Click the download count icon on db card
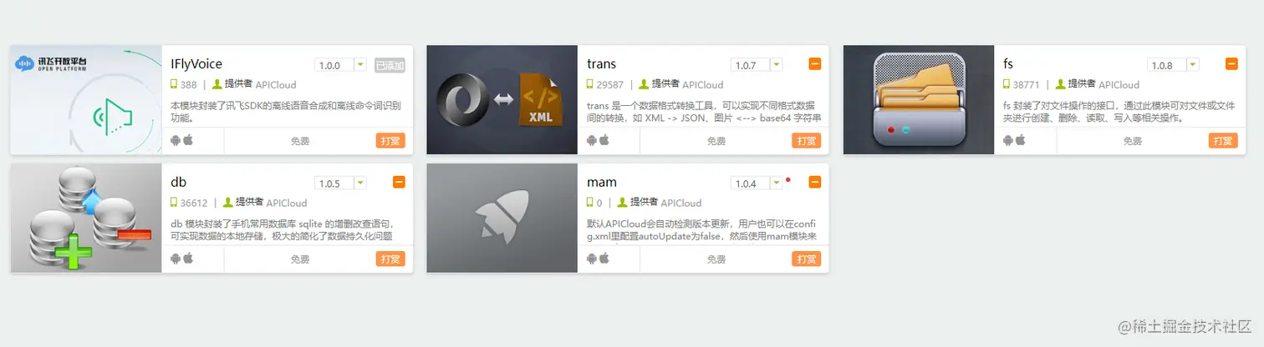 [x=174, y=203]
